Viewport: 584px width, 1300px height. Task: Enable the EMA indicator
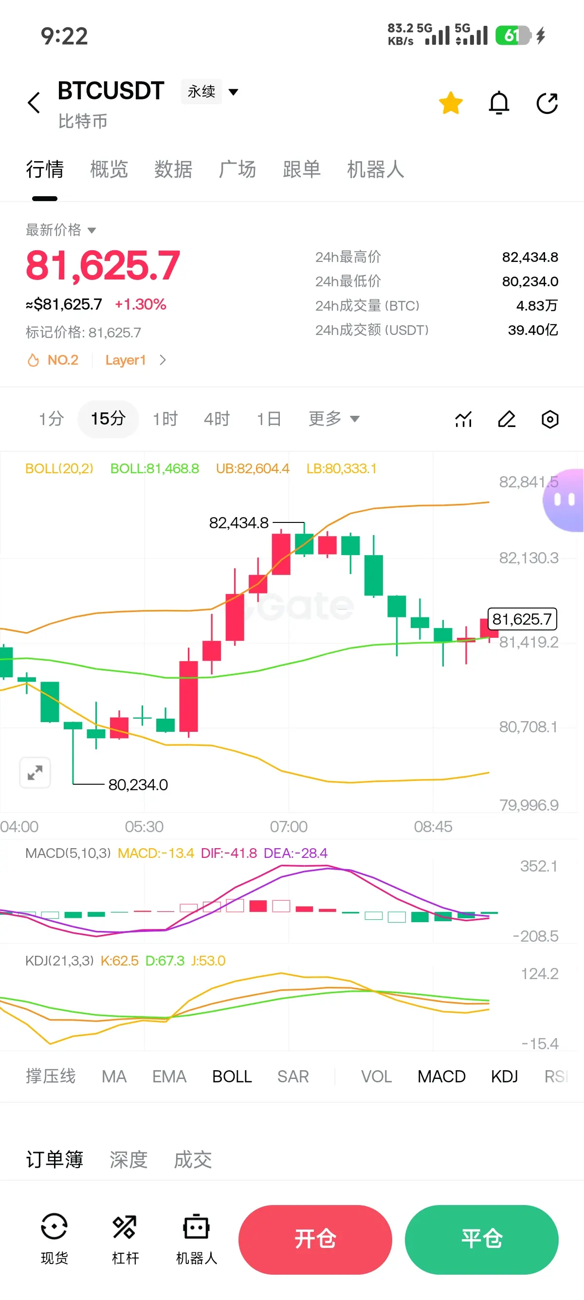point(169,1077)
